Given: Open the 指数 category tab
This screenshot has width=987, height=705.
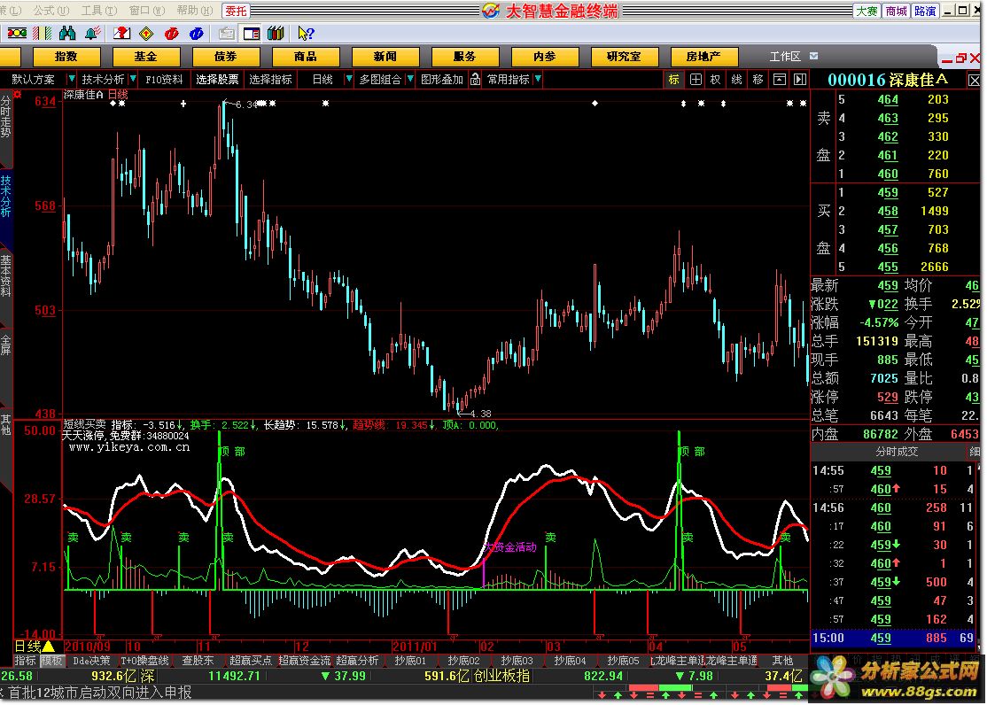Looking at the screenshot, I should click(66, 57).
